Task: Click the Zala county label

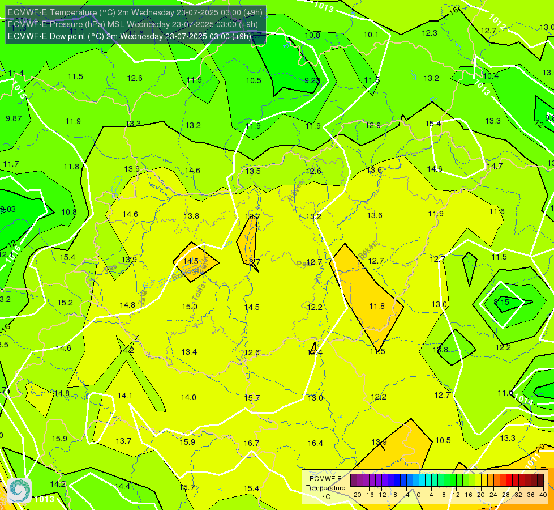Action: pos(143,297)
